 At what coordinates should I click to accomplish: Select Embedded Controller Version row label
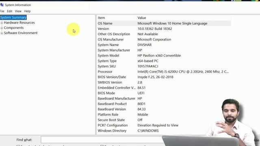(117, 88)
